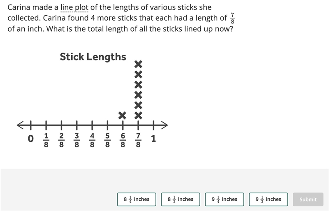The image size is (329, 211).
Task: Select the 8 1/4 inches answer
Action: (137, 199)
